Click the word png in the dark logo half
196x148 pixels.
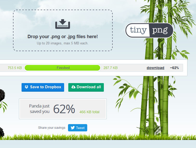click(x=160, y=30)
